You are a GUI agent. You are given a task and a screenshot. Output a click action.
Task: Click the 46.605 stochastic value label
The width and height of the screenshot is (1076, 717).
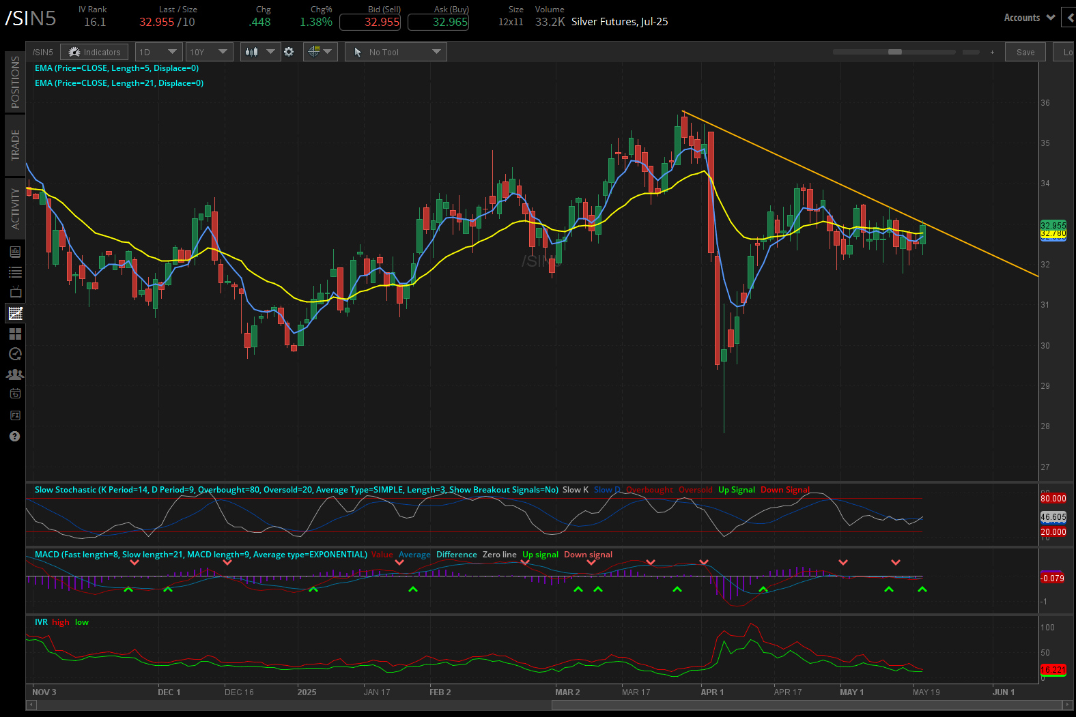pyautogui.click(x=1053, y=517)
